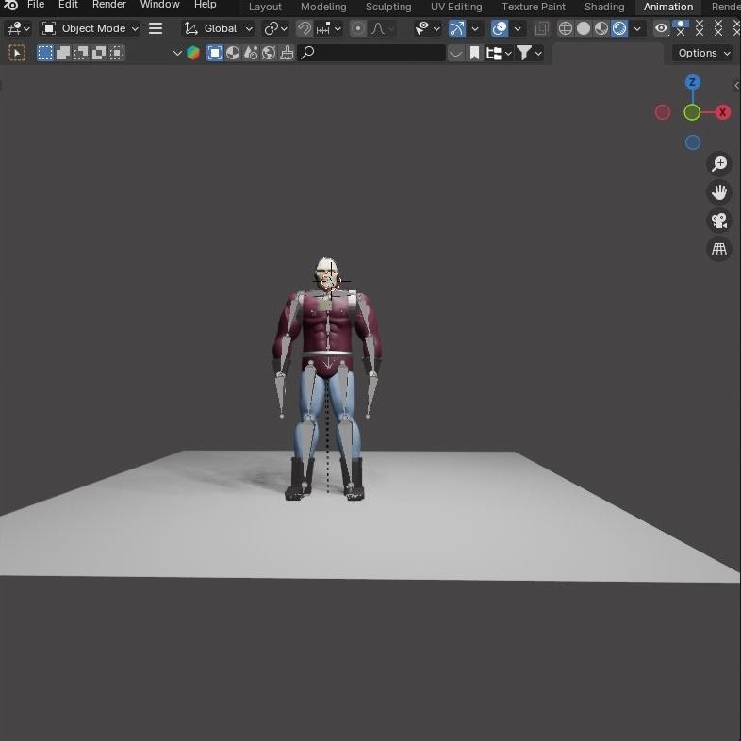This screenshot has height=741, width=741.
Task: Switch to the Shading workspace tab
Action: tap(604, 7)
